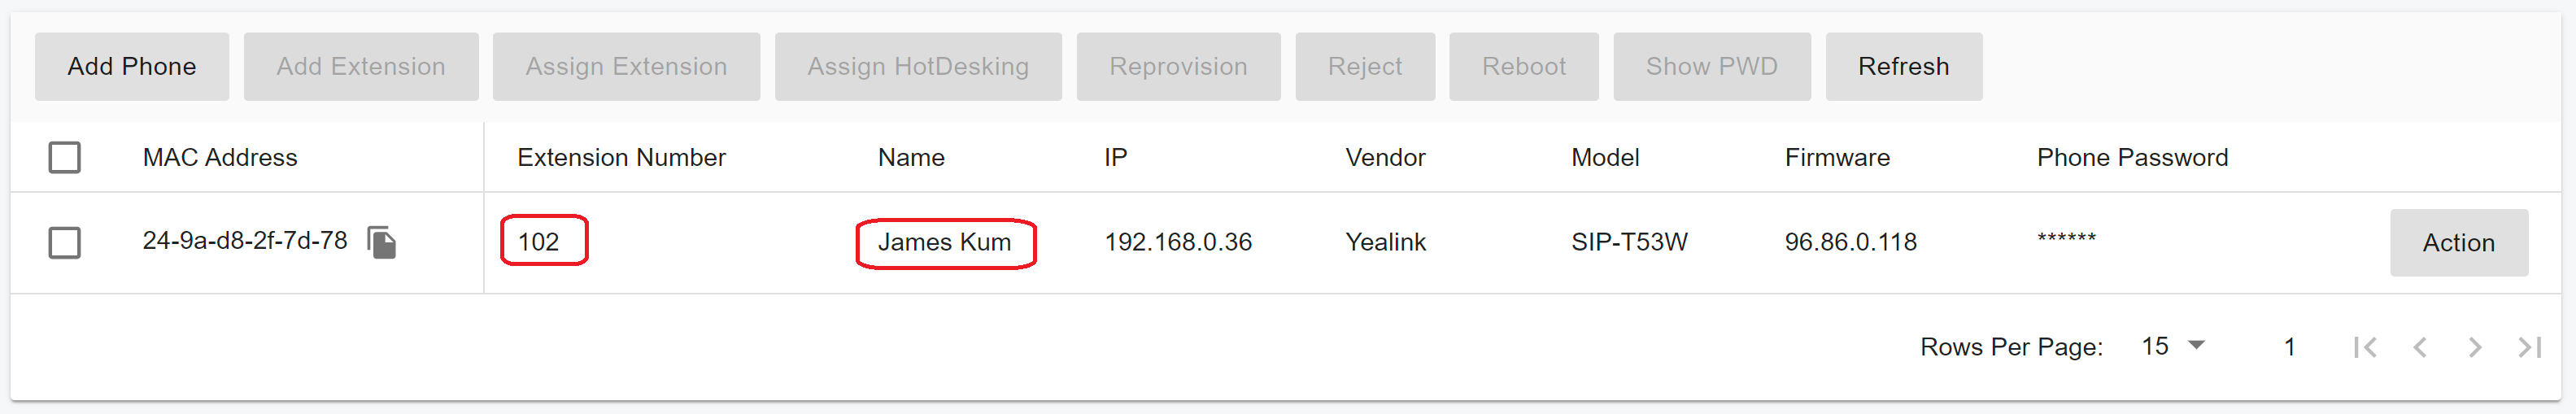Click Assign Extension in the toolbar

tap(626, 66)
